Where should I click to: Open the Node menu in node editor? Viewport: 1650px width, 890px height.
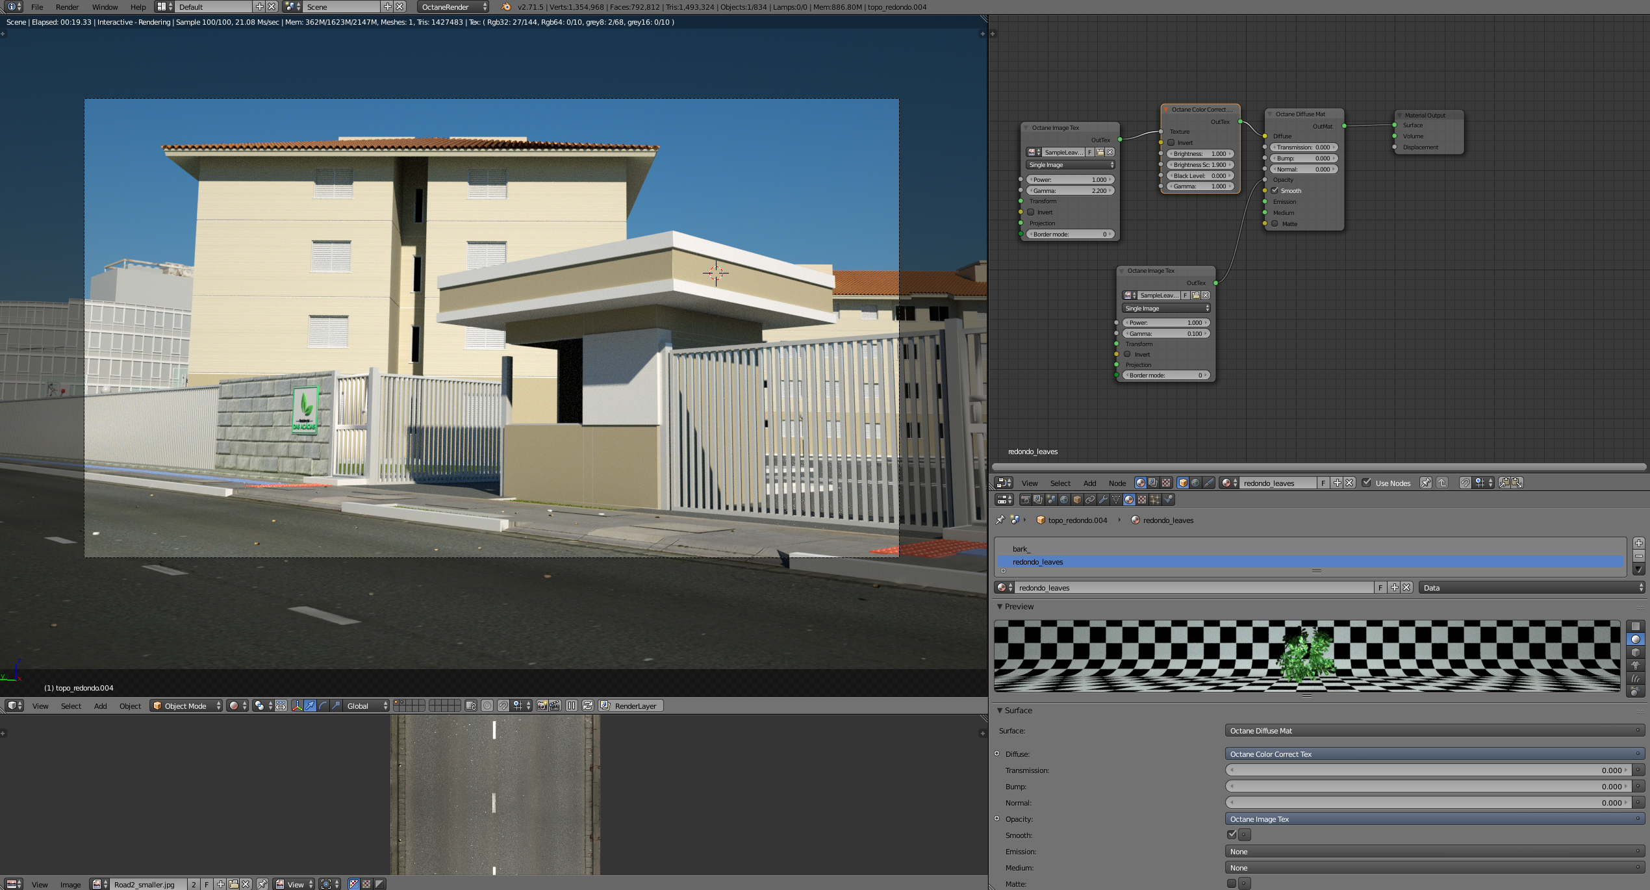click(1117, 483)
